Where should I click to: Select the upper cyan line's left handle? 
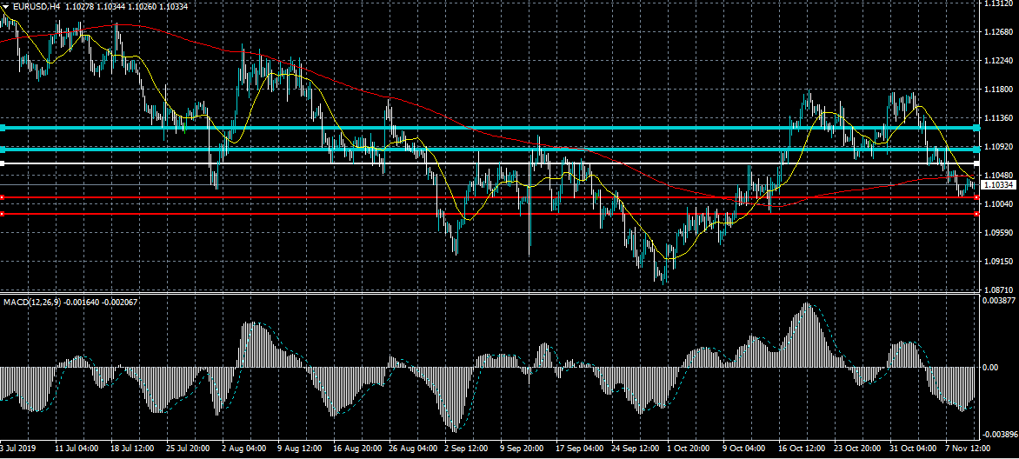3,128
